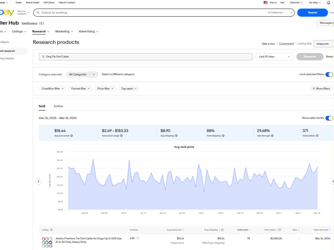The width and height of the screenshot is (334, 250).
Task: Expand the Edit actions dropdown for Jenico listing
Action: [138, 238]
